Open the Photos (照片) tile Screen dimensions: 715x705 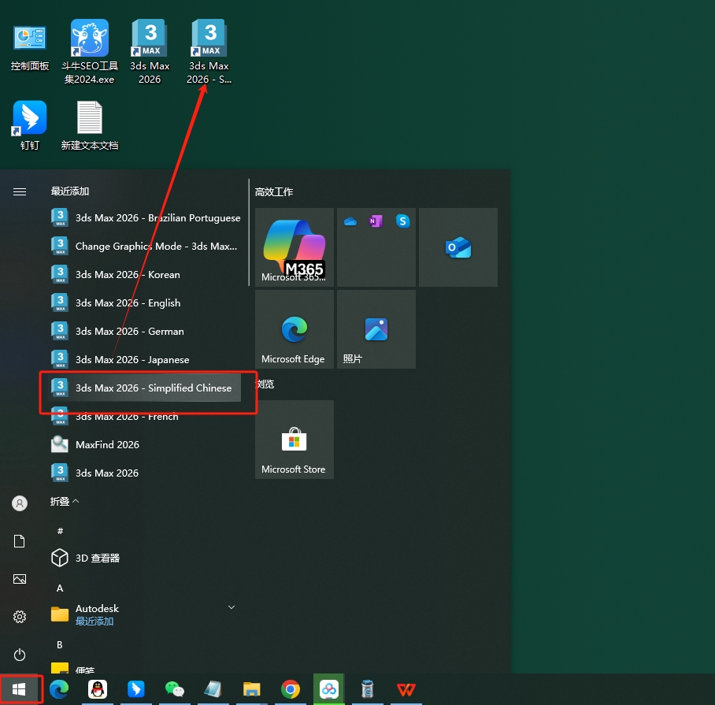tap(376, 329)
